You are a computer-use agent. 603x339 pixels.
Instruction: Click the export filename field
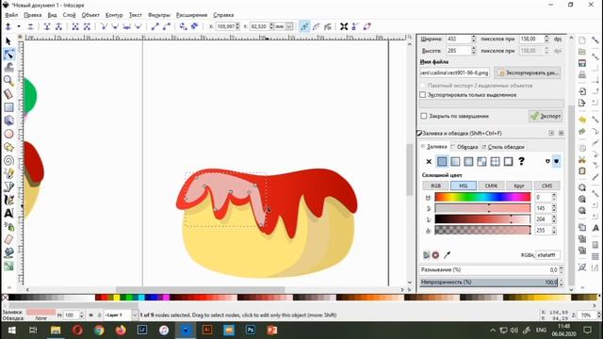[454, 73]
